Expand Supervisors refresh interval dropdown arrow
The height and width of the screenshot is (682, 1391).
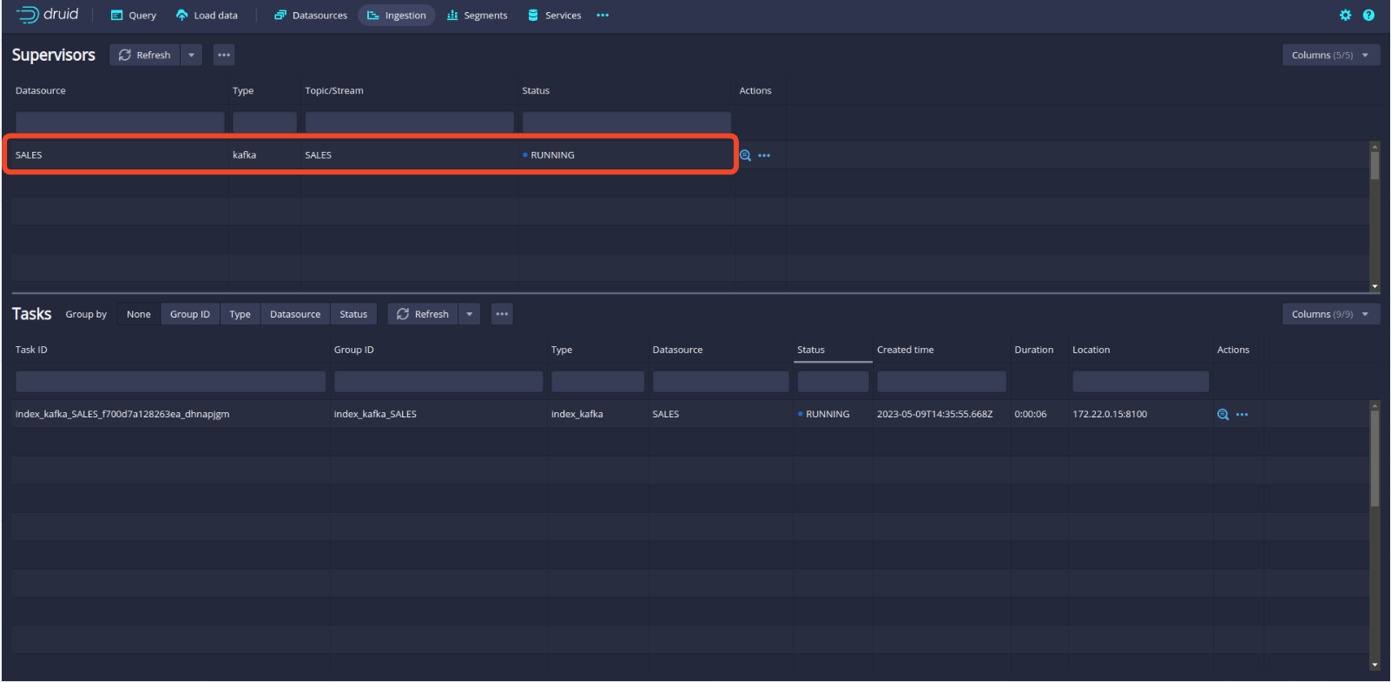[191, 55]
